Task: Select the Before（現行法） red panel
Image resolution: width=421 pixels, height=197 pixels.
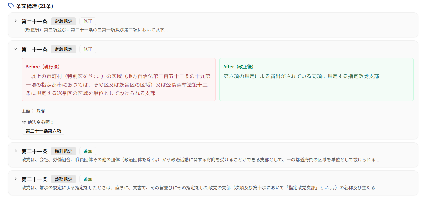Action: (118, 79)
